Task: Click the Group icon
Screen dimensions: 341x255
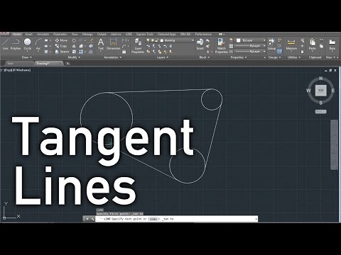Action: (271, 44)
